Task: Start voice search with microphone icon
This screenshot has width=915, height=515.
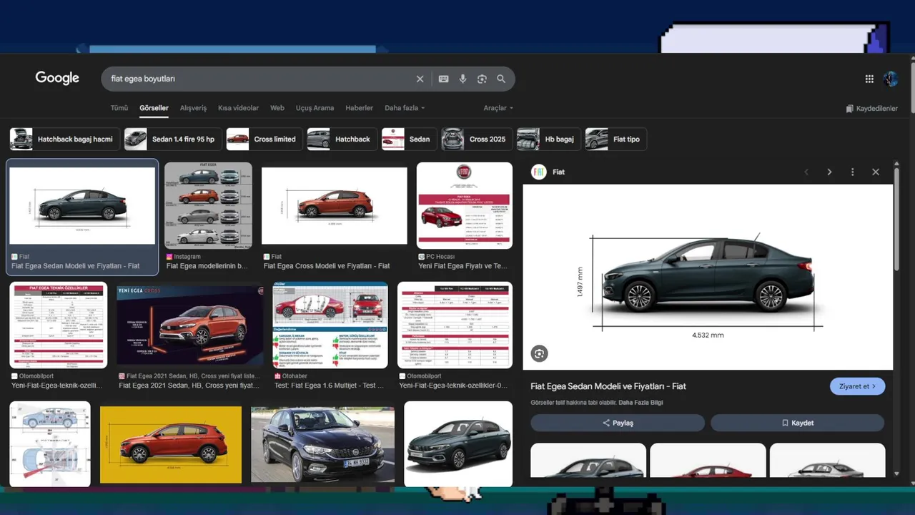Action: click(x=463, y=79)
